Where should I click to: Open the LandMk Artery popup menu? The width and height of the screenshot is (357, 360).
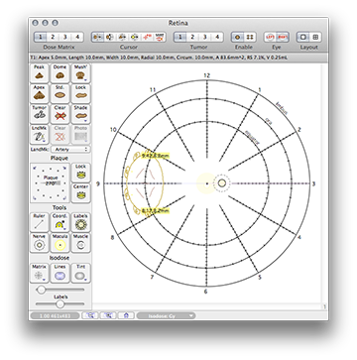(x=70, y=150)
